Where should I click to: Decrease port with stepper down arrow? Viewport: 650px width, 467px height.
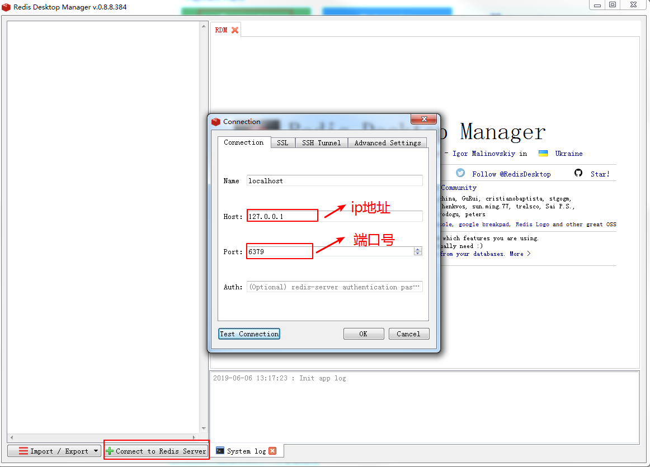(418, 254)
